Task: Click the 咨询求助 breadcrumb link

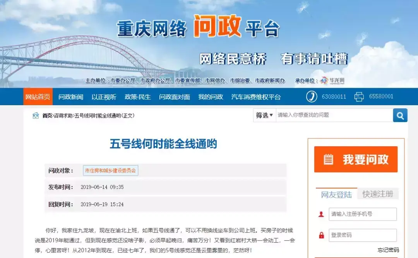Action: (x=63, y=116)
